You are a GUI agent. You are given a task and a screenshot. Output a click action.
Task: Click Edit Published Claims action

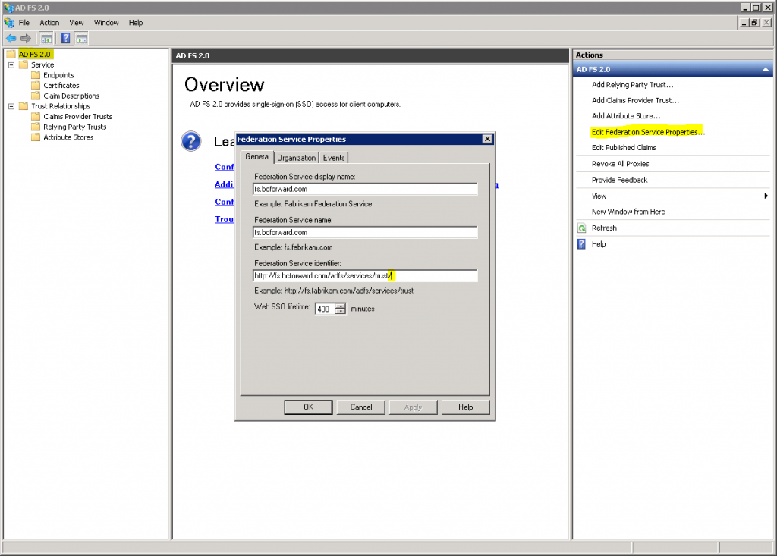point(624,148)
